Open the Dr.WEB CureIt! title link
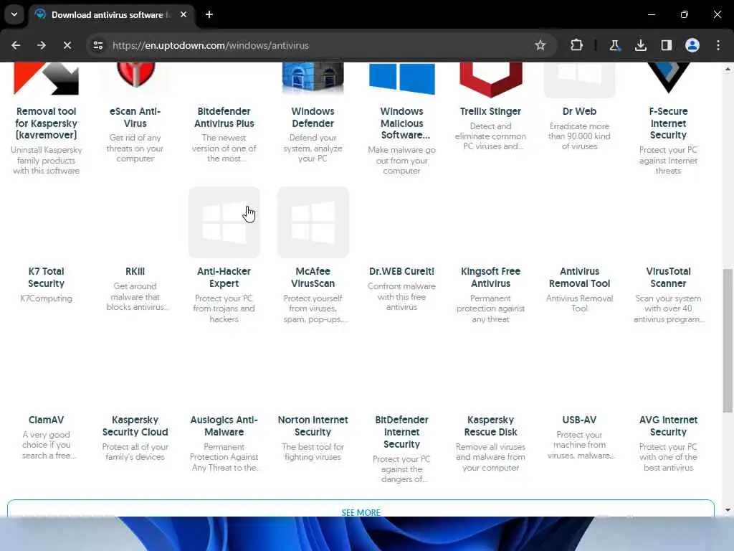The image size is (734, 551). coord(401,271)
